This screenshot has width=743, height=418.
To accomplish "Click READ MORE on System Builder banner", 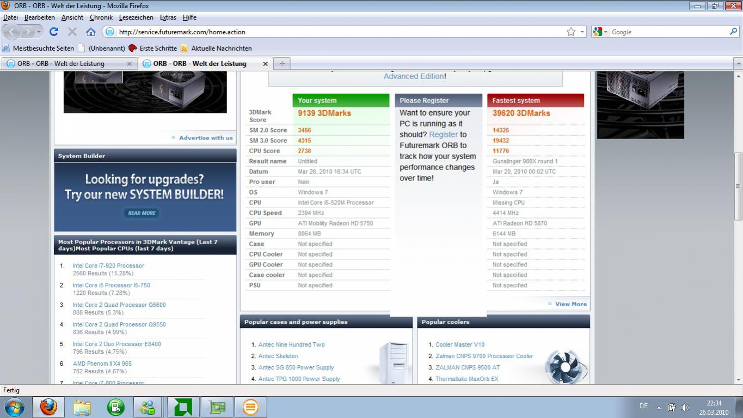I will pyautogui.click(x=142, y=213).
